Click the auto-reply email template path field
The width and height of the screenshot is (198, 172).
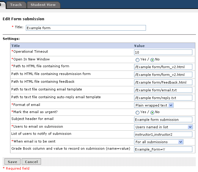[163, 98]
